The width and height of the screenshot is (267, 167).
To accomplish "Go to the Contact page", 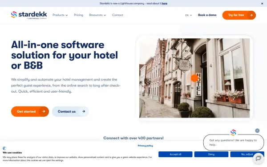I will [x=117, y=15].
